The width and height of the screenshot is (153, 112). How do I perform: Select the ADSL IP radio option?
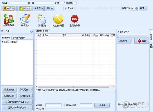[x=86, y=9]
